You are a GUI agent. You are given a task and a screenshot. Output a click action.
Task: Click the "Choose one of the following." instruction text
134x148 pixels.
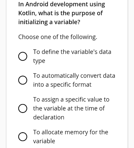[58, 37]
